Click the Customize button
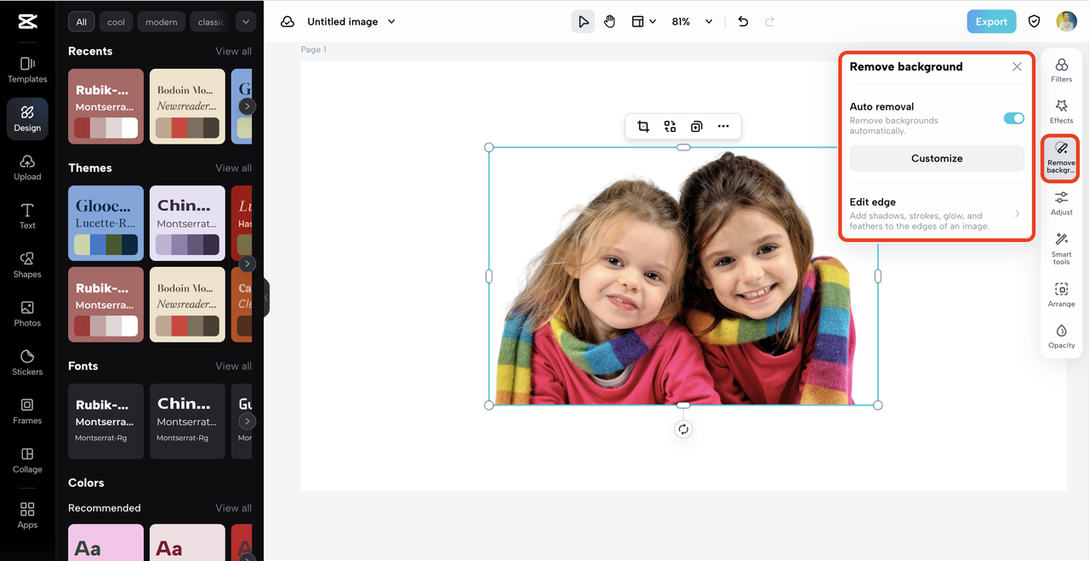The height and width of the screenshot is (561, 1089). point(937,158)
